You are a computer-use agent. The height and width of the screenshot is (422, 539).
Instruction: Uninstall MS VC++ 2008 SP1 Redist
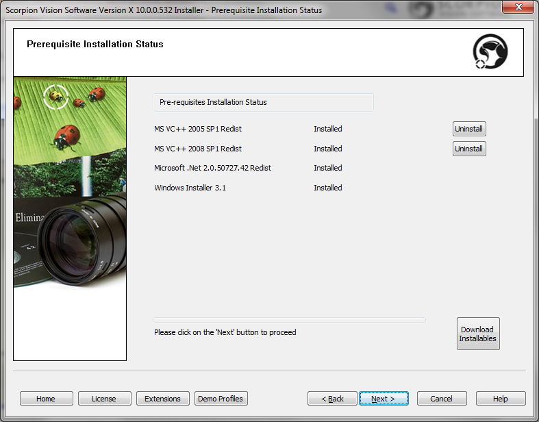pyautogui.click(x=469, y=149)
